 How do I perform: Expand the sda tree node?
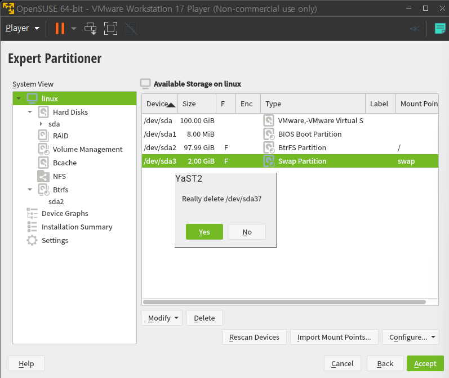[41, 124]
